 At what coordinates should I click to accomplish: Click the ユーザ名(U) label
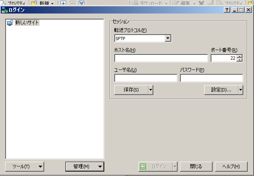pos(125,70)
